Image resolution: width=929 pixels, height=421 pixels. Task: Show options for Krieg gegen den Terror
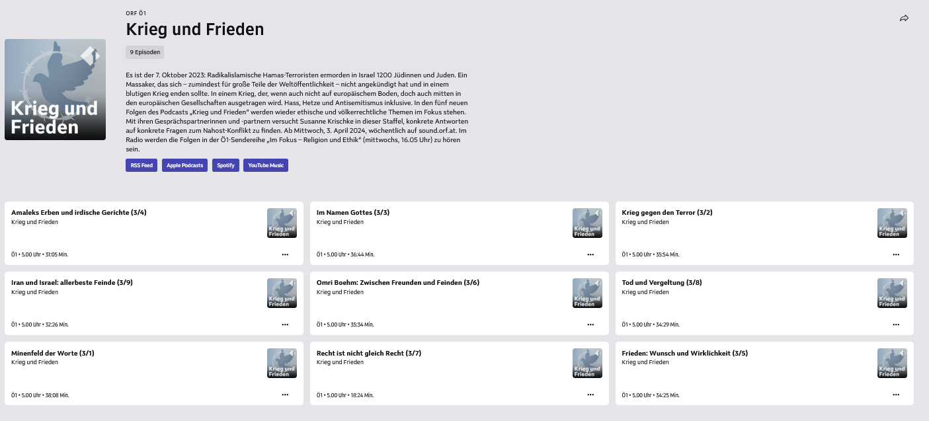pos(896,254)
